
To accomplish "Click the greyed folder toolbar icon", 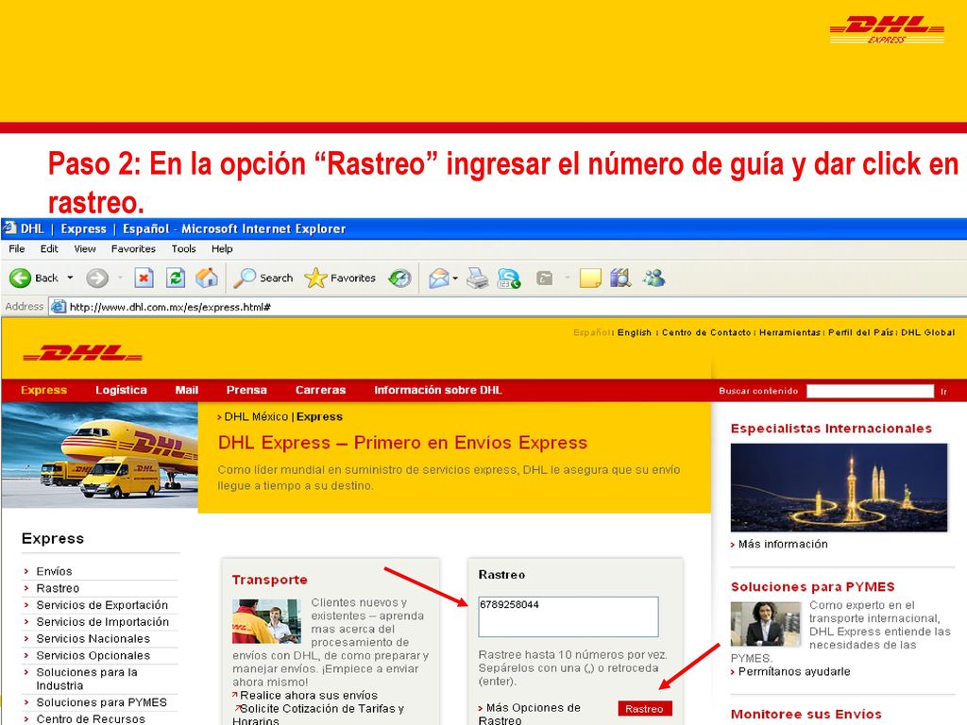I will pyautogui.click(x=545, y=278).
